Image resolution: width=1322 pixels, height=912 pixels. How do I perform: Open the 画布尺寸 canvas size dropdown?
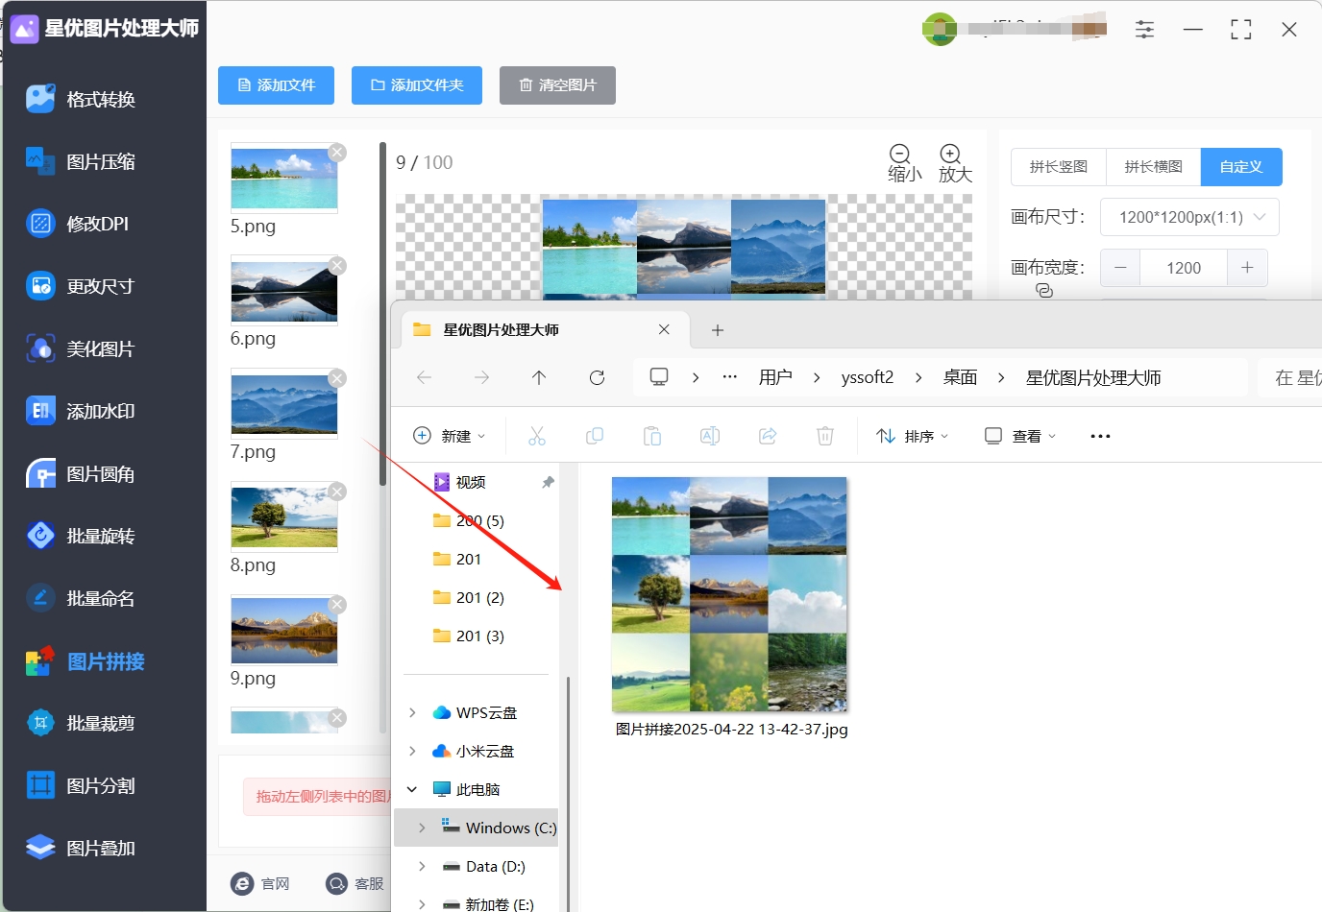pyautogui.click(x=1189, y=217)
